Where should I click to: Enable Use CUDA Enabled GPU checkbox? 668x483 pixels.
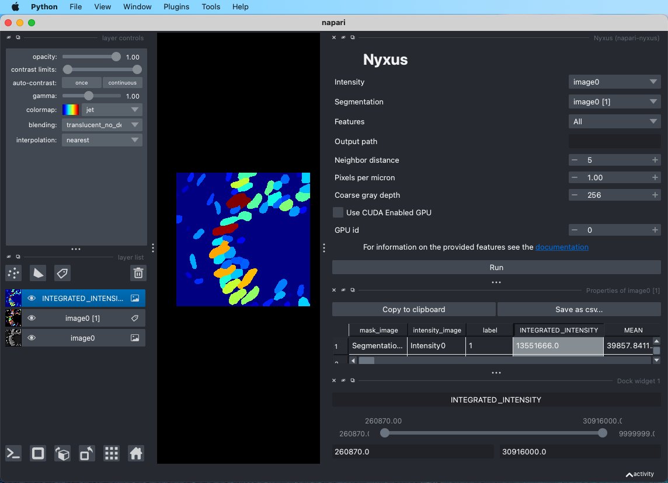tap(338, 212)
